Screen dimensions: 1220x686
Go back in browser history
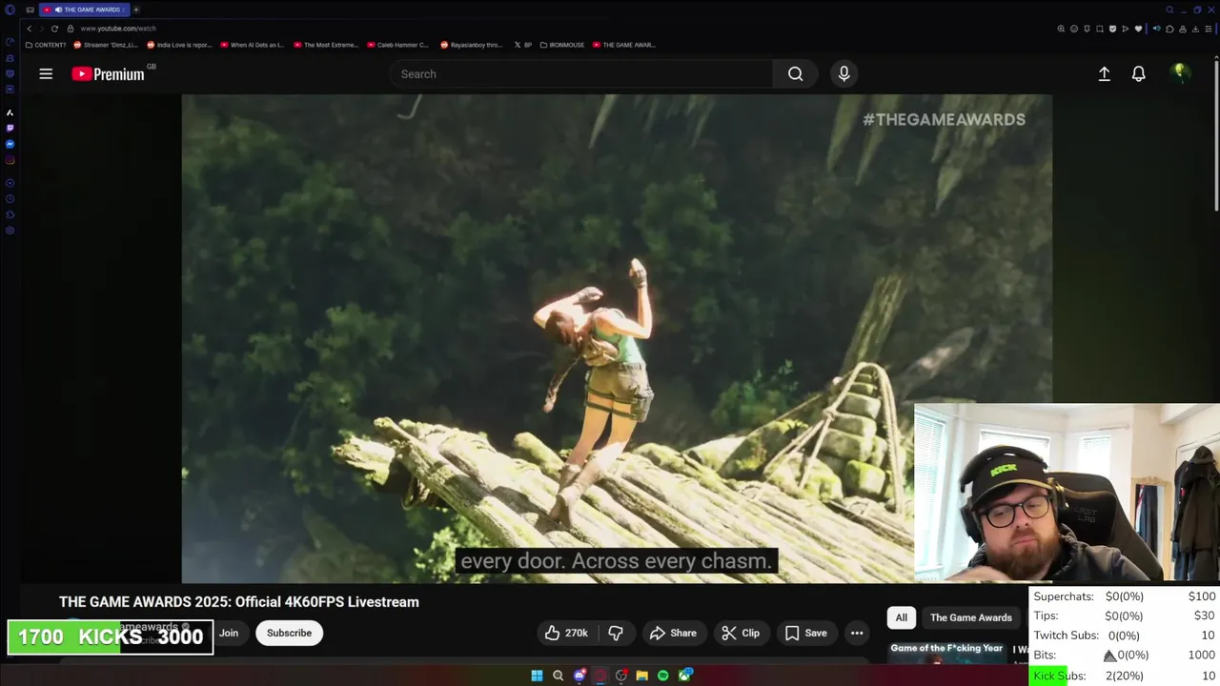coord(29,29)
